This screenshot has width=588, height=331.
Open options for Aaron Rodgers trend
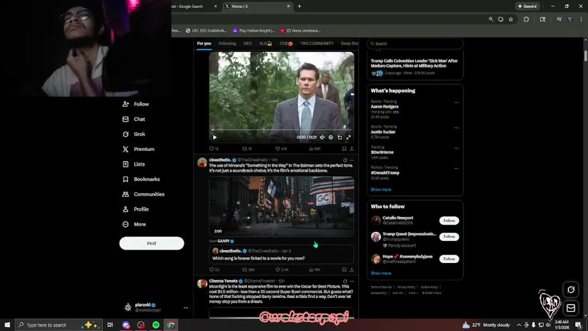tap(456, 103)
